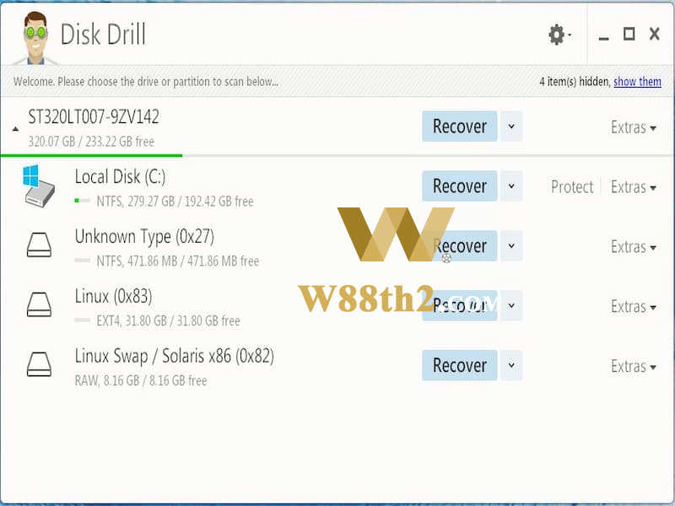The height and width of the screenshot is (506, 675).
Task: Open Extras menu for Linux (0x83)
Action: point(634,307)
